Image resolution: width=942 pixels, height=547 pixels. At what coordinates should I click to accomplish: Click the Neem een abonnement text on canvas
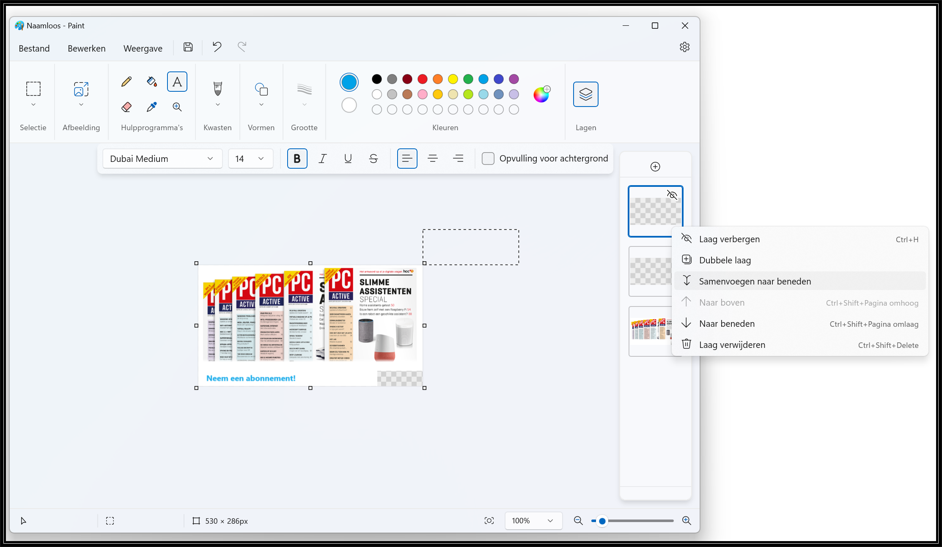[251, 378]
